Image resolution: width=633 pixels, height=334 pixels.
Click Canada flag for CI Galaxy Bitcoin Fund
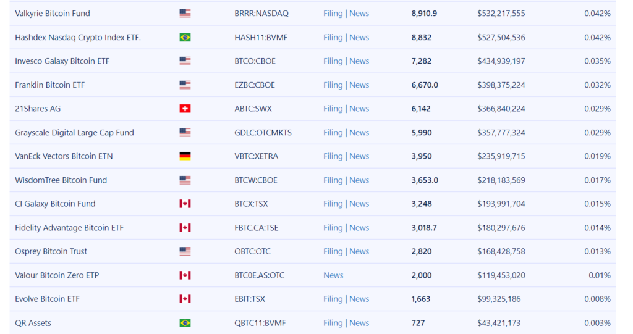(185, 204)
